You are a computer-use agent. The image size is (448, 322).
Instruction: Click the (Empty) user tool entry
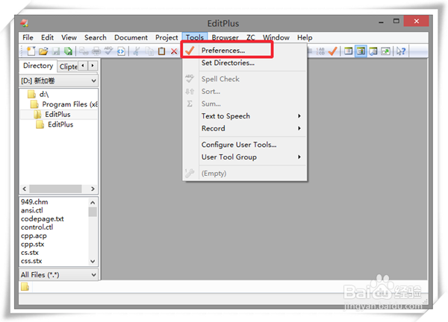[x=245, y=174]
